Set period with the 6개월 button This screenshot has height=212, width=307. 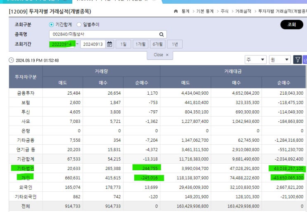coord(157,44)
